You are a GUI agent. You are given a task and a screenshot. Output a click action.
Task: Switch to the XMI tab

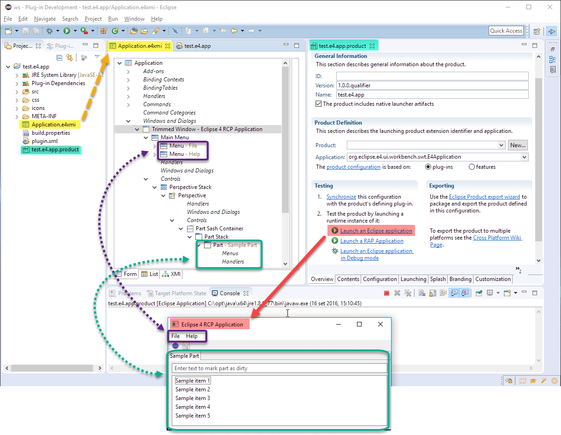[171, 274]
